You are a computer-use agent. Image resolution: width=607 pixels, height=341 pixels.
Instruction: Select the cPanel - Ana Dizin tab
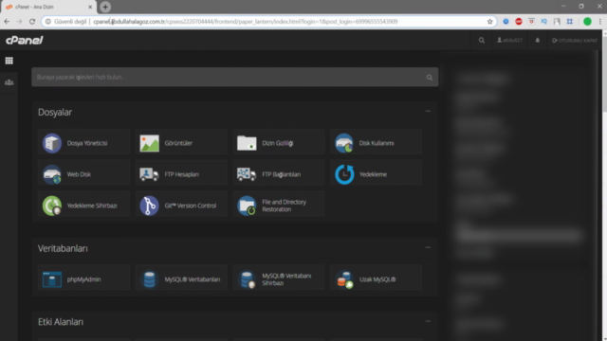(47, 7)
